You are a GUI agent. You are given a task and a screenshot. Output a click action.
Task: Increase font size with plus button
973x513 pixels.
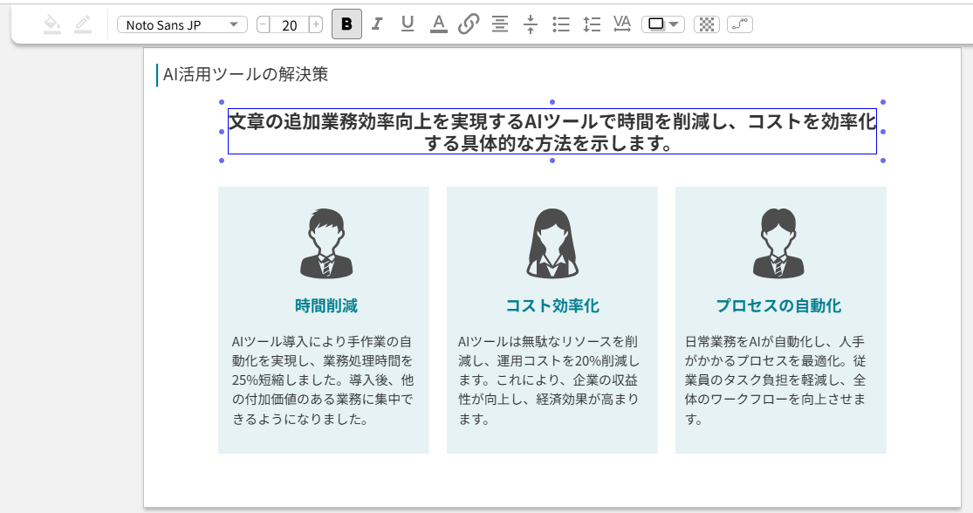(x=315, y=24)
